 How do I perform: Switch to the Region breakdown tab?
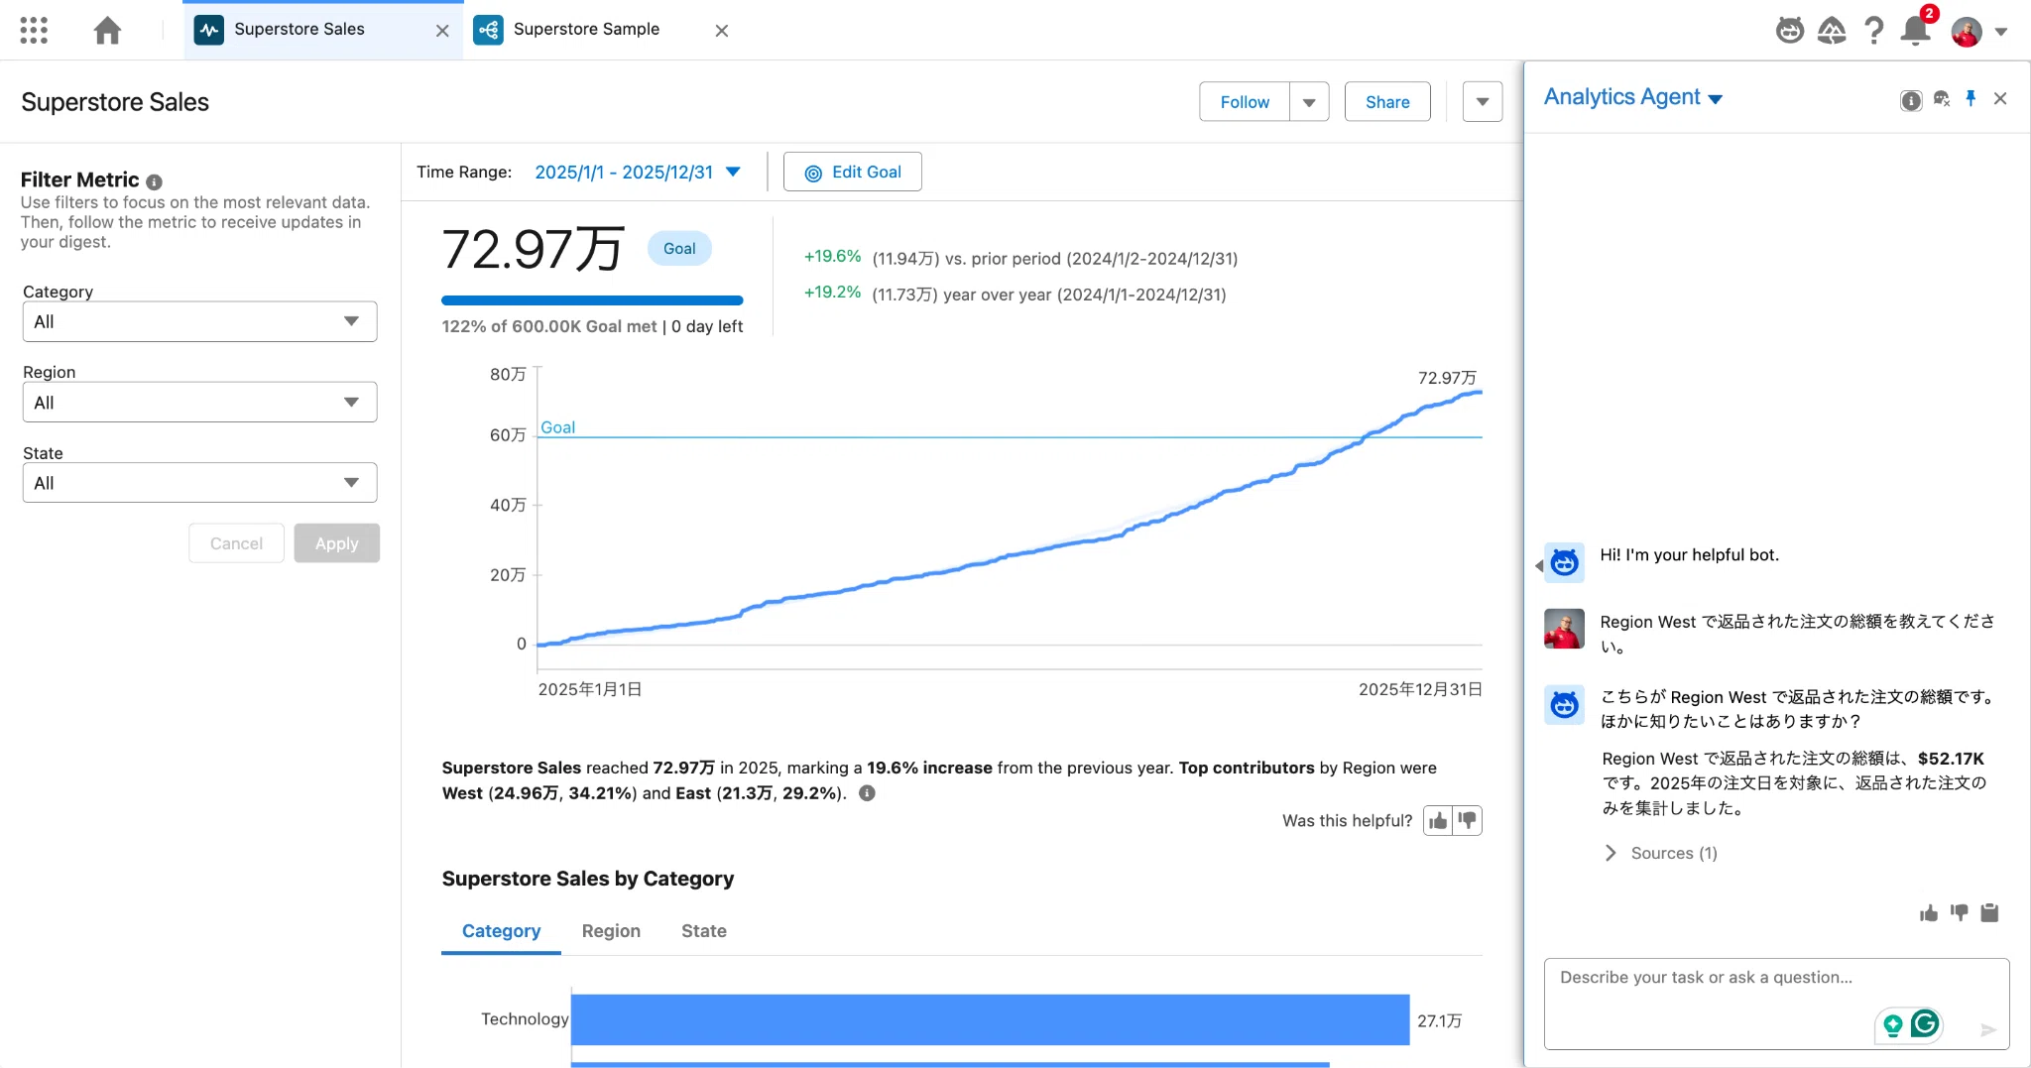[x=611, y=931]
